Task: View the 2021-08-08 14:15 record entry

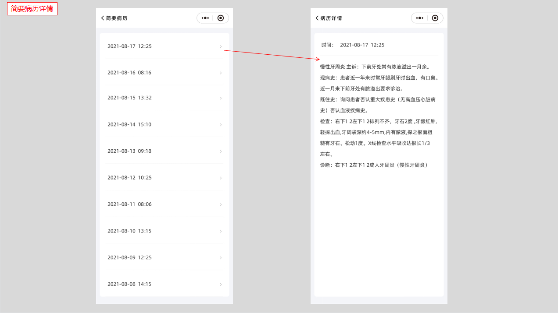Action: coord(129,284)
